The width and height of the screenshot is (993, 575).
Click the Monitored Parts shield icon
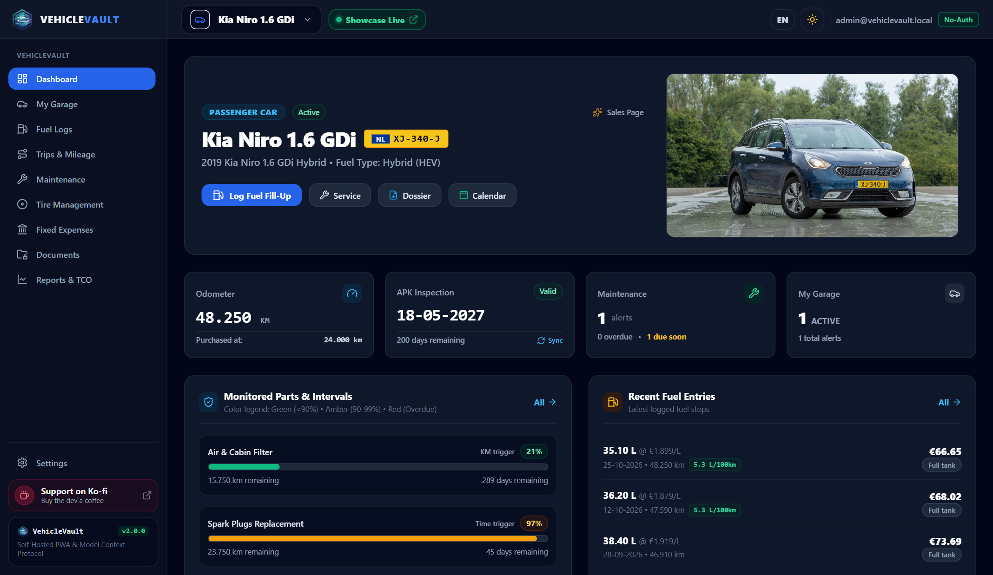coord(209,402)
